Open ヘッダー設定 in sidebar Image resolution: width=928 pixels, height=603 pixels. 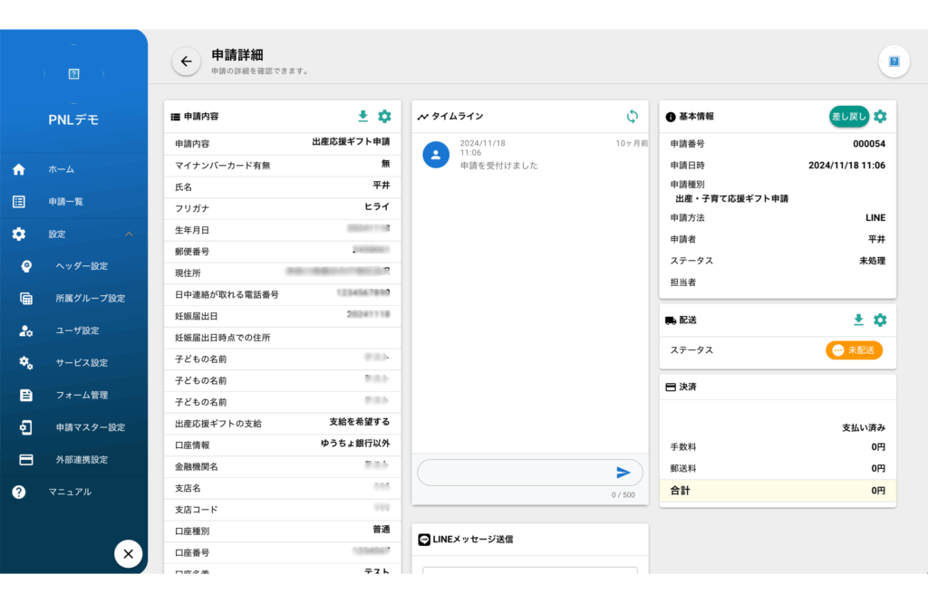click(82, 266)
